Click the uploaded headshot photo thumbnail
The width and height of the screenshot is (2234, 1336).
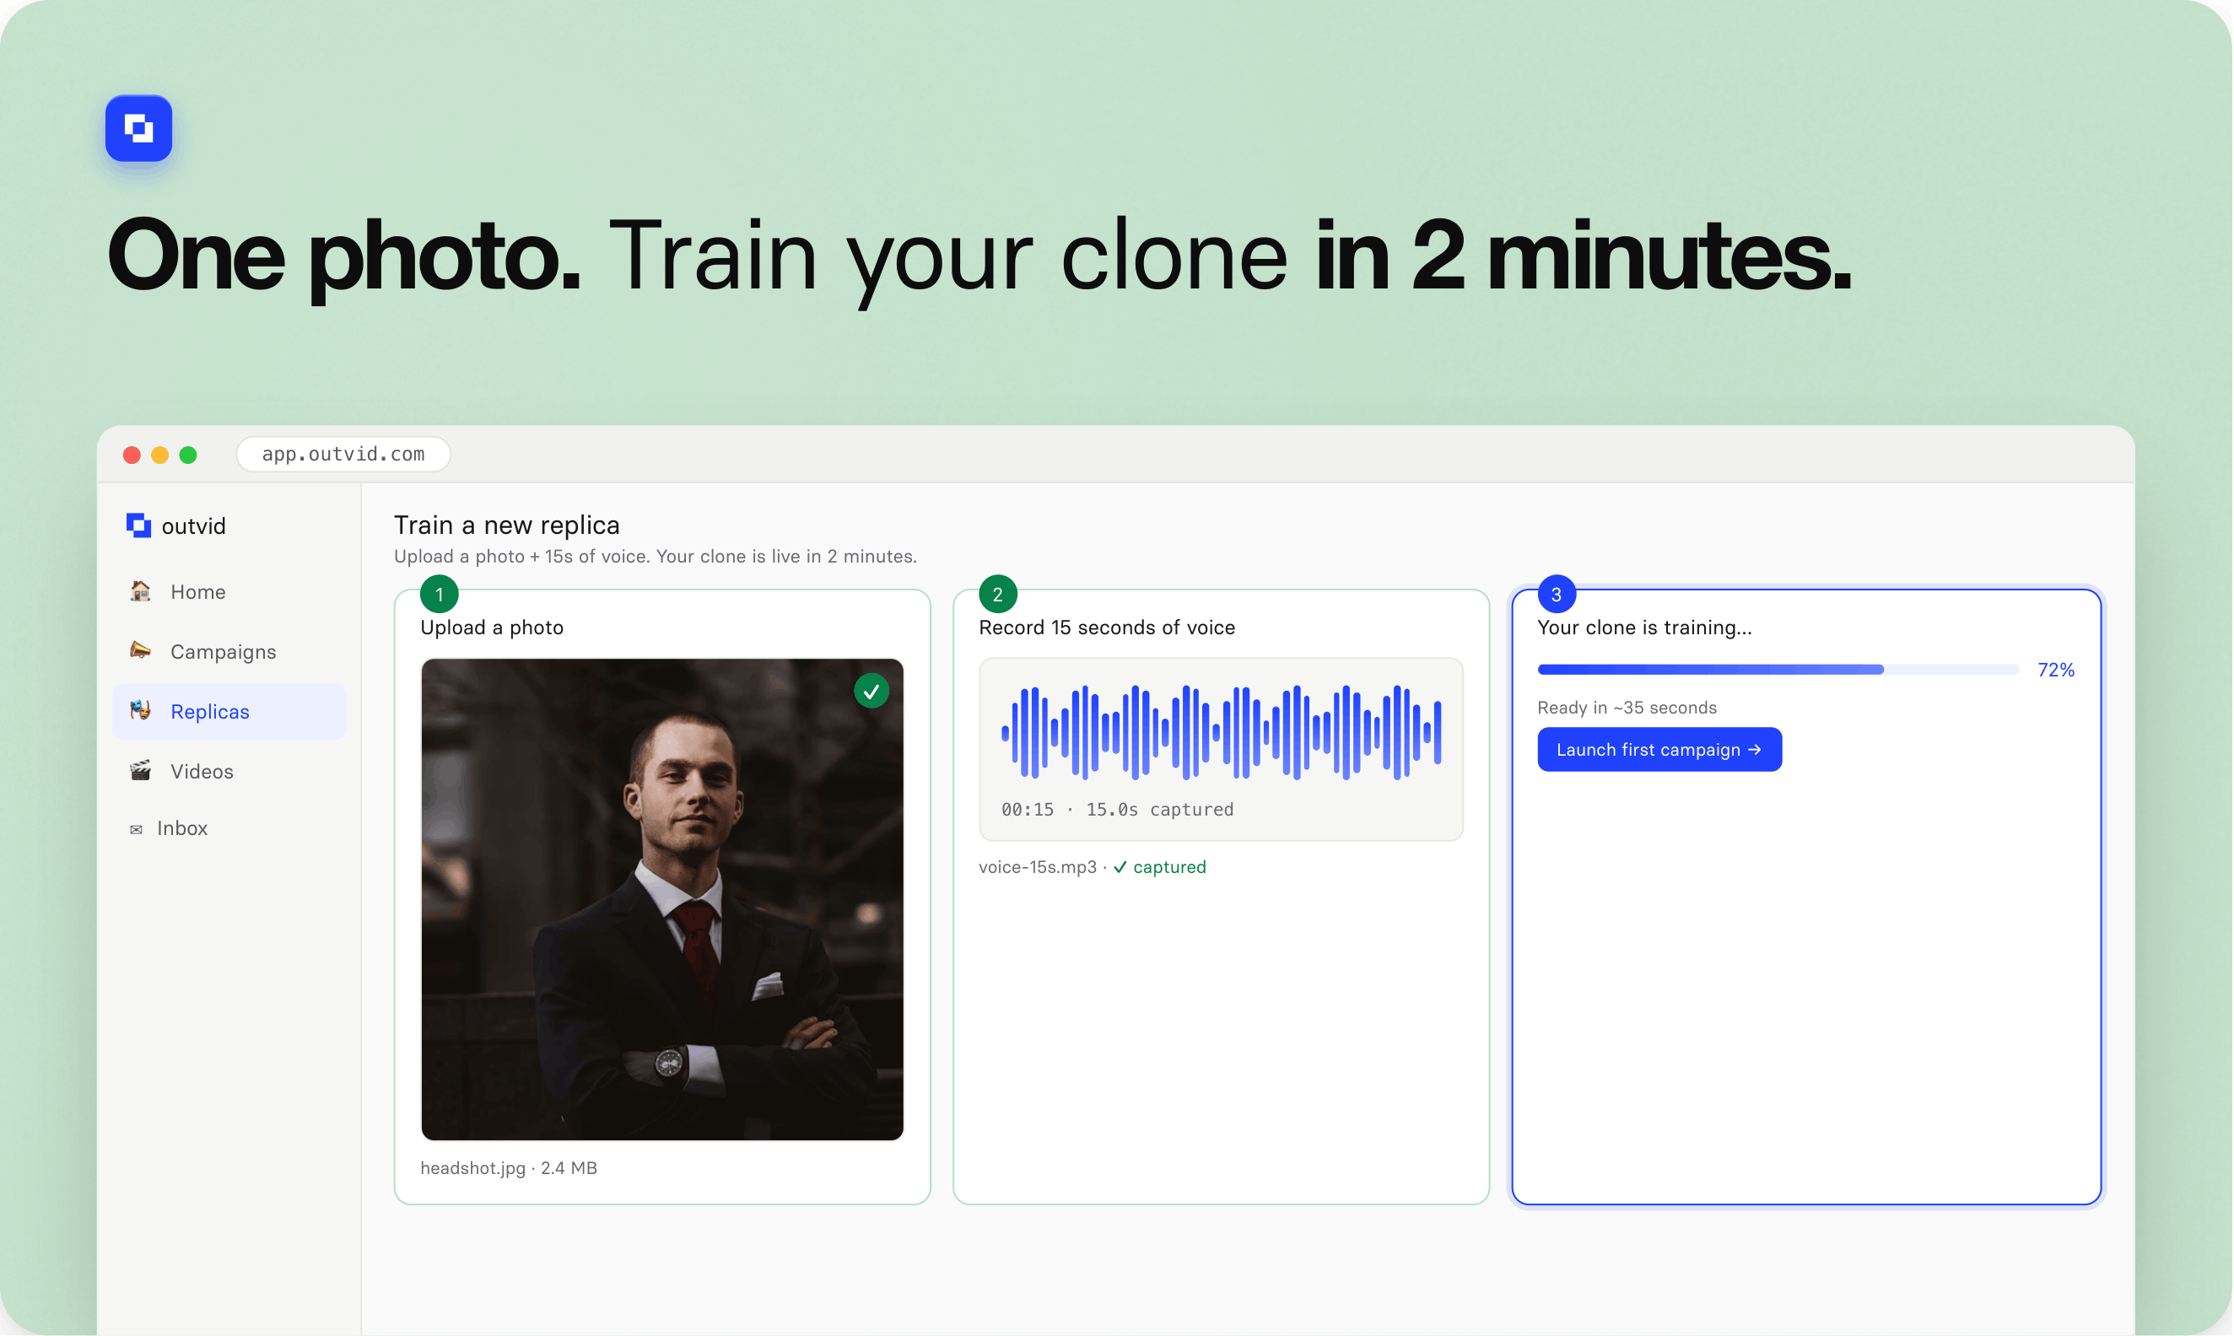point(663,900)
